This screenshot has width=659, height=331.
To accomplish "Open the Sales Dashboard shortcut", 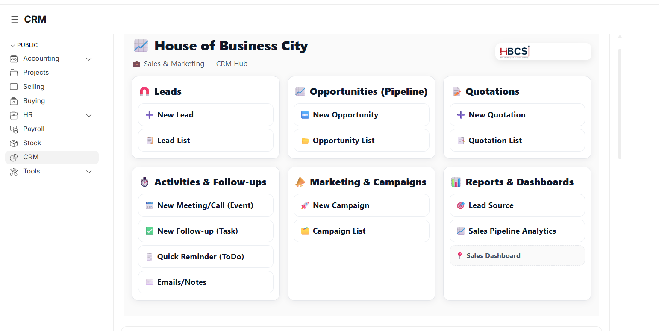I will click(x=517, y=256).
